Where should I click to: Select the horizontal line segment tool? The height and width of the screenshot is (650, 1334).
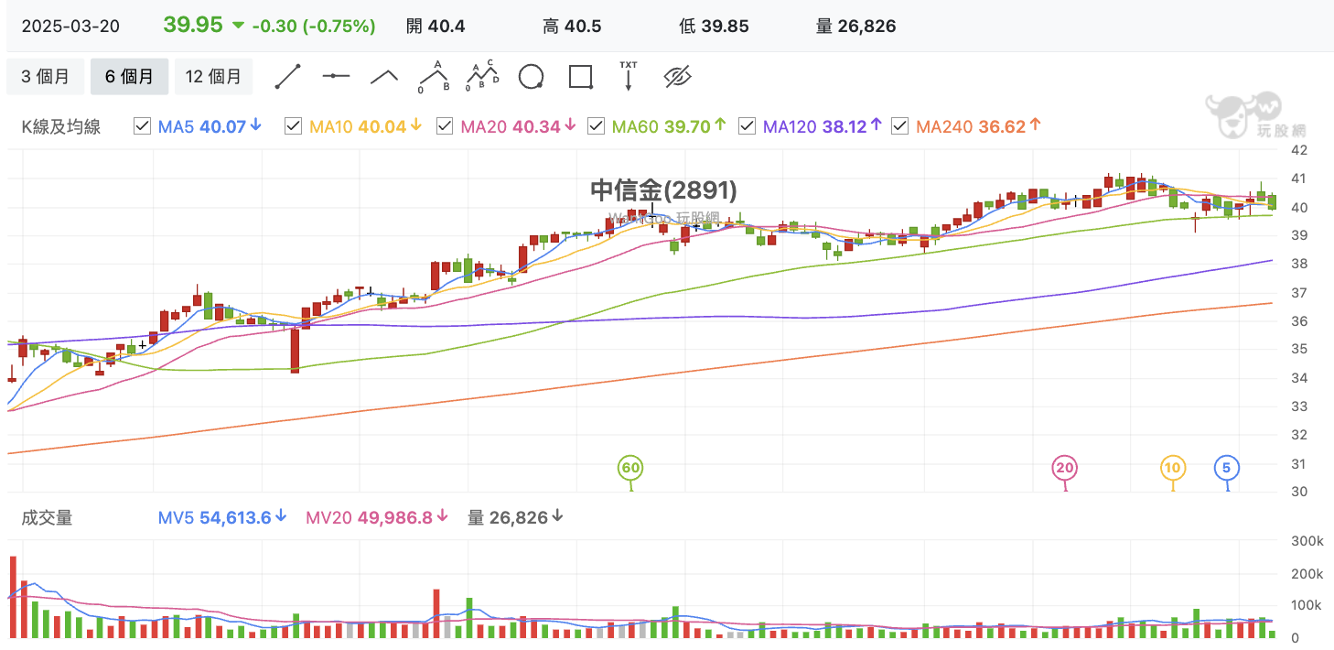coord(336,76)
